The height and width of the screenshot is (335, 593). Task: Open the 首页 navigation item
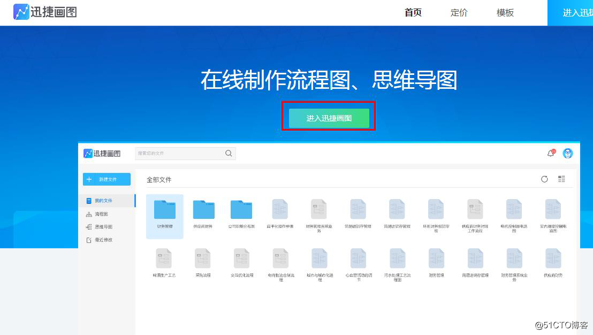tap(413, 12)
